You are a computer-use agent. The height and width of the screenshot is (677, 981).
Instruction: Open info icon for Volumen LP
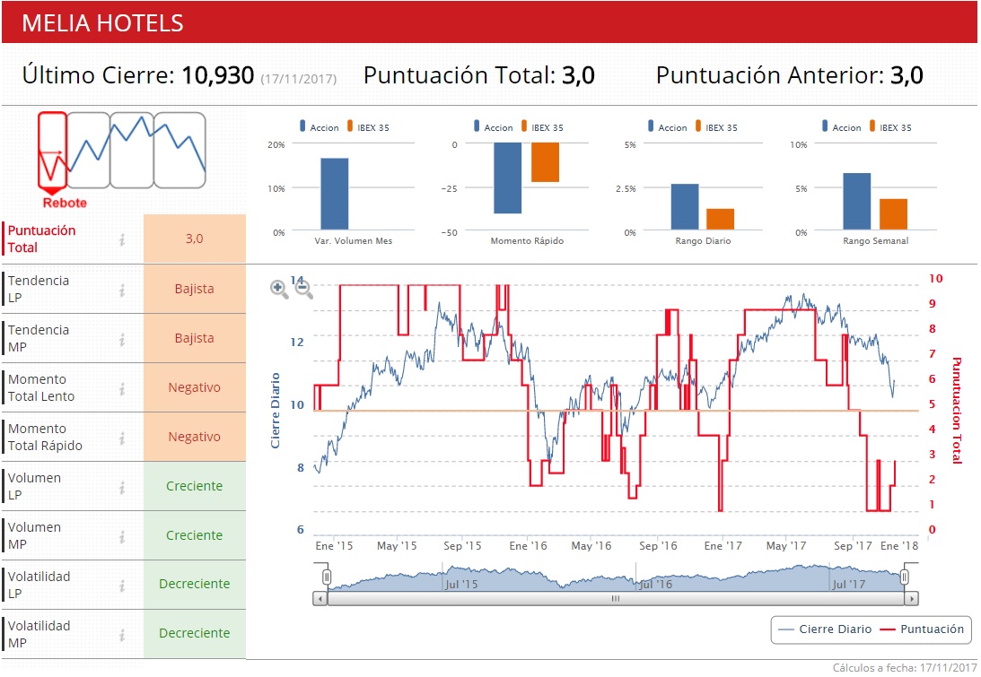(123, 488)
